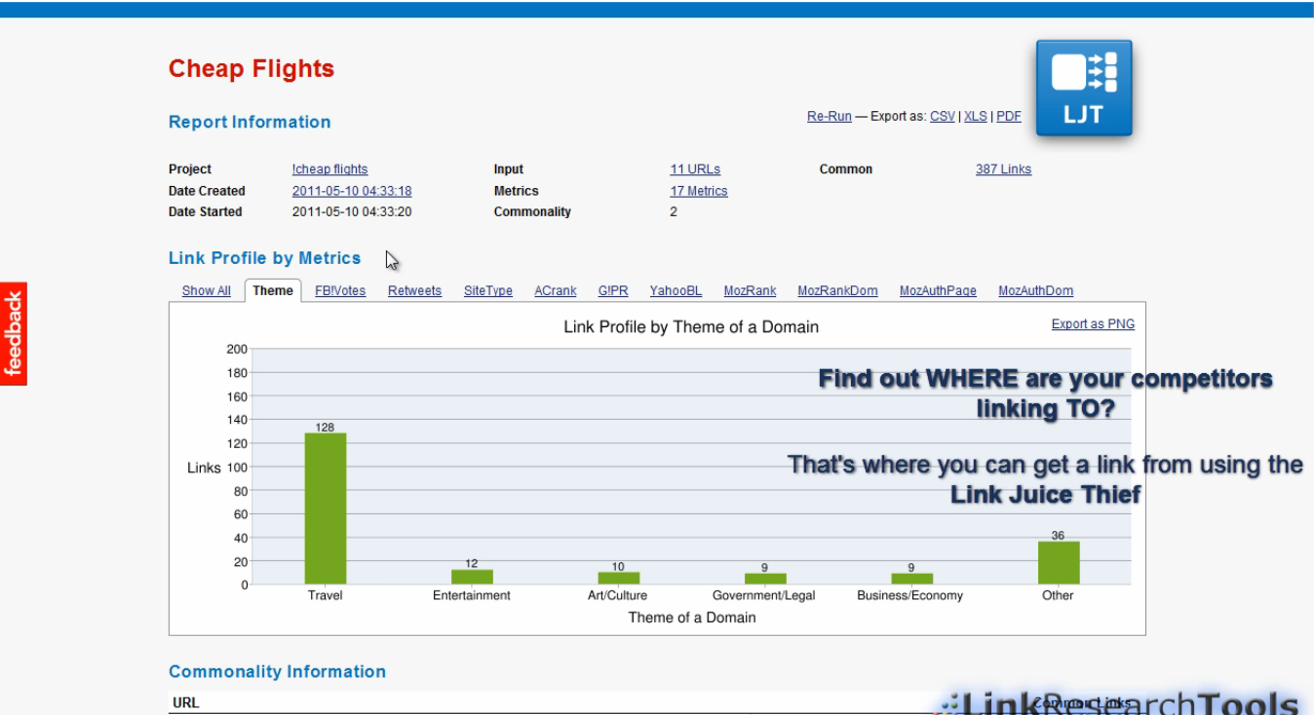Switch to the Show All tab

207,290
